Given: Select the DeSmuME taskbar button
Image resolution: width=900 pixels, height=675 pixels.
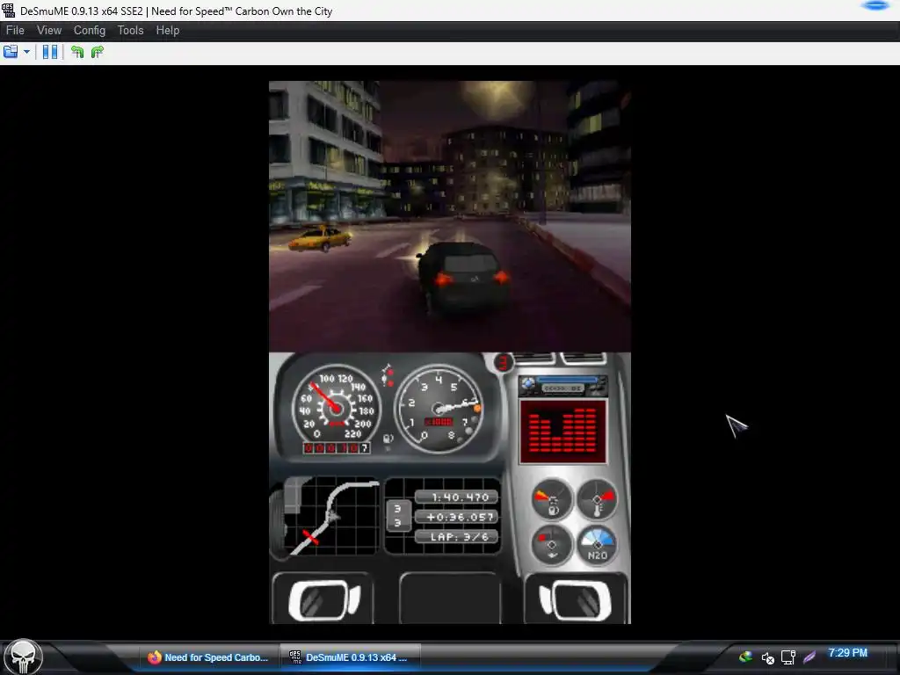Looking at the screenshot, I should tap(350, 657).
